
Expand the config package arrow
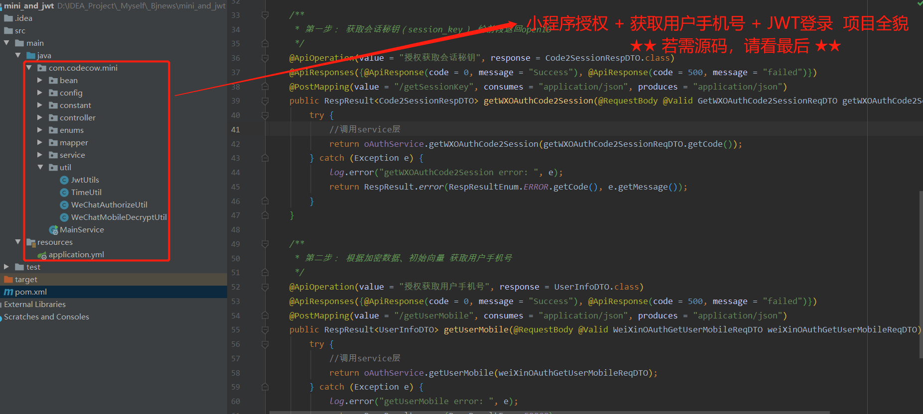40,93
